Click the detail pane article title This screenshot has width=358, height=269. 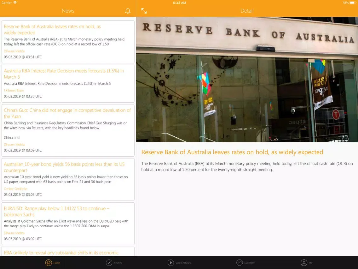(x=232, y=152)
